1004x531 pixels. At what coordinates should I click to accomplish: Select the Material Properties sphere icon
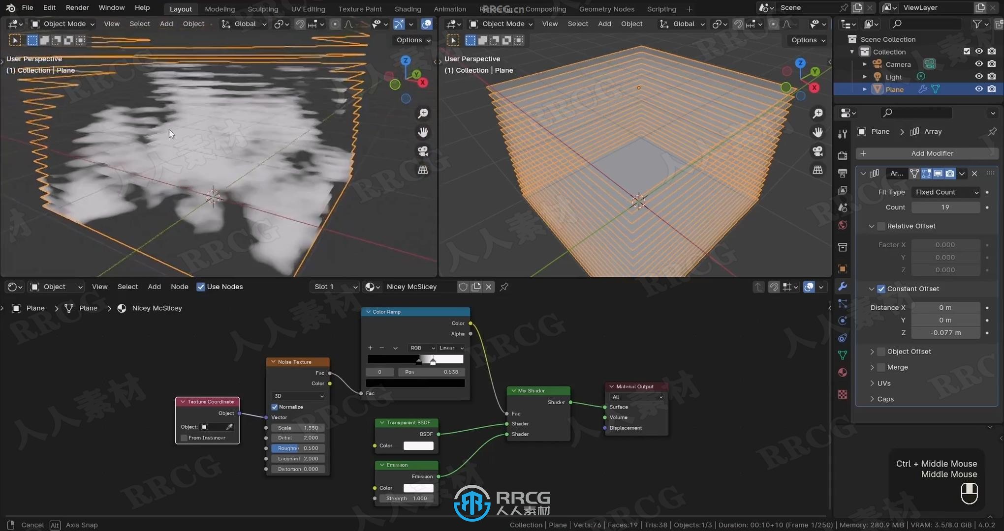point(843,374)
